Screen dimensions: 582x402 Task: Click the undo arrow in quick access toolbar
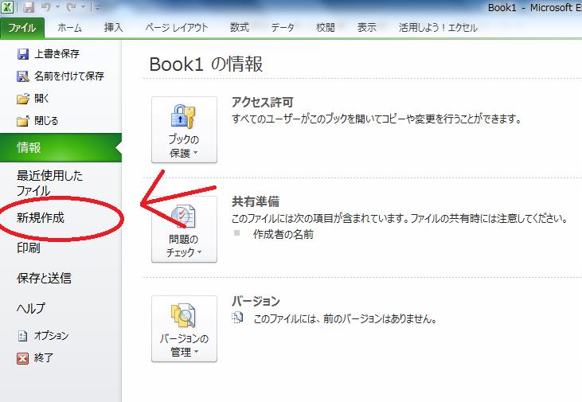pos(46,7)
